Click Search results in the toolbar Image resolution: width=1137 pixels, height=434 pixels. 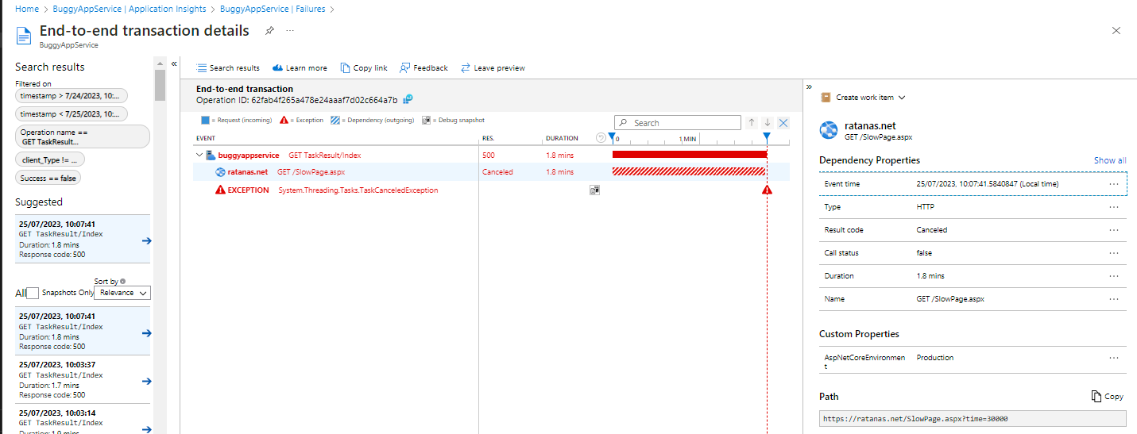pyautogui.click(x=228, y=68)
